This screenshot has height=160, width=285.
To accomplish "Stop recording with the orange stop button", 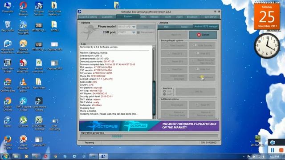I will coord(281,150).
